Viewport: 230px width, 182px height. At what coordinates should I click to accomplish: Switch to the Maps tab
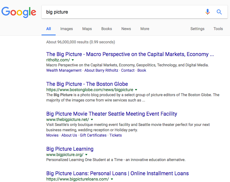pos(87,29)
